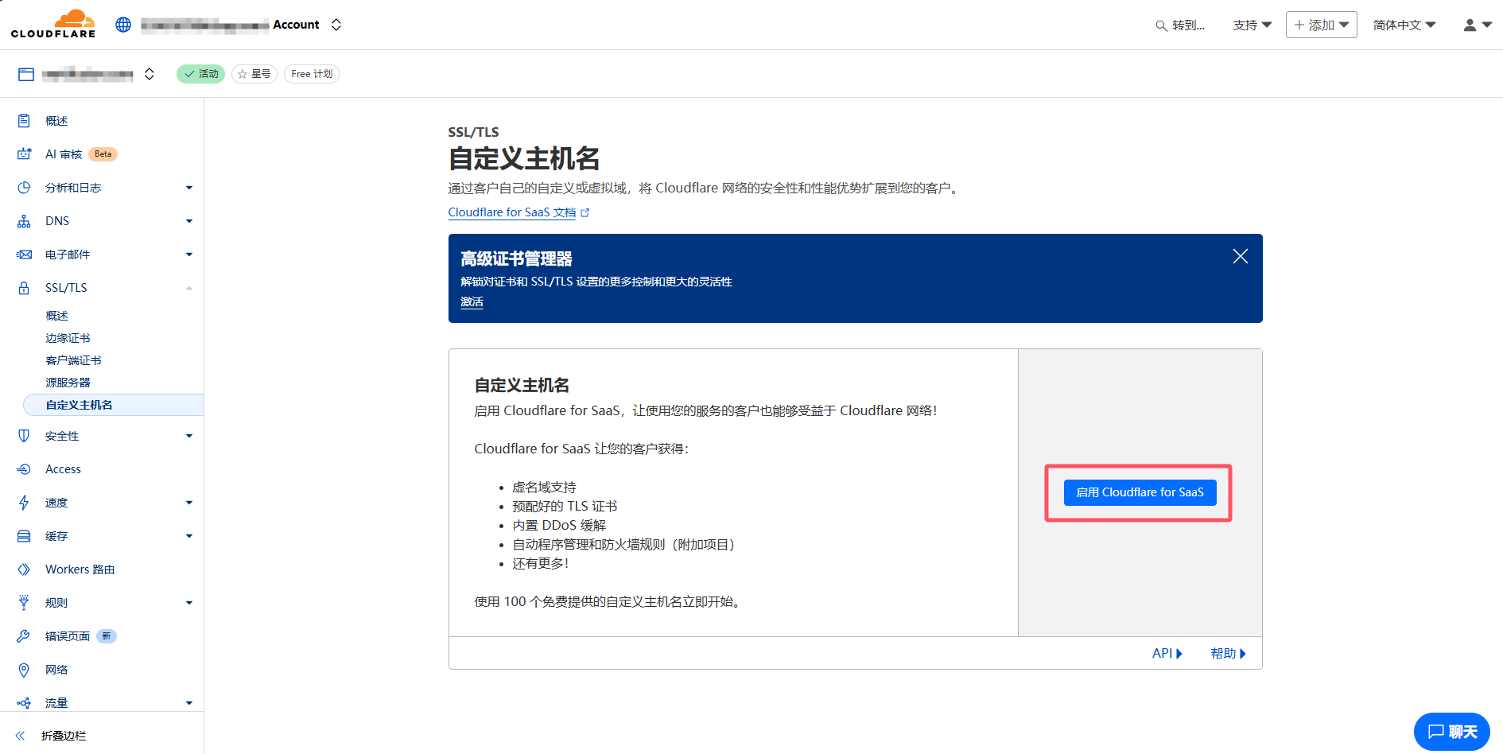Expand the 分析和日志 section arrow
This screenshot has height=754, width=1503.
(x=189, y=188)
